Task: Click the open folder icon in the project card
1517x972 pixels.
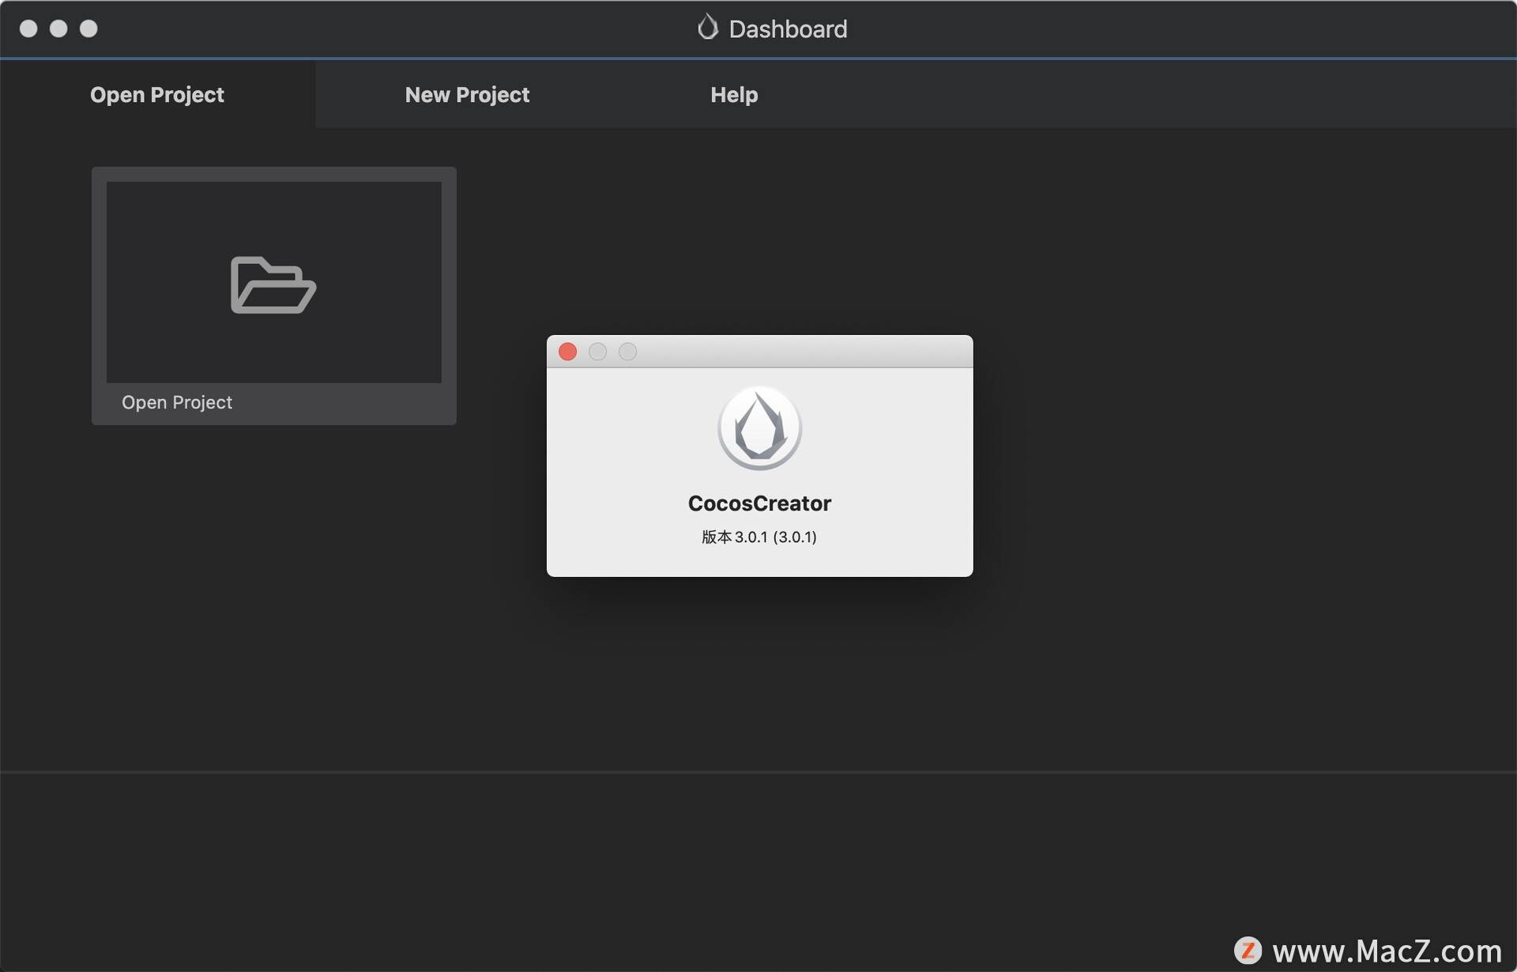Action: pos(273,284)
